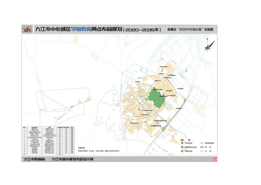
Task: Select the 柴桑区 2020年行动计划 实施图 tab
Action: pos(190,28)
